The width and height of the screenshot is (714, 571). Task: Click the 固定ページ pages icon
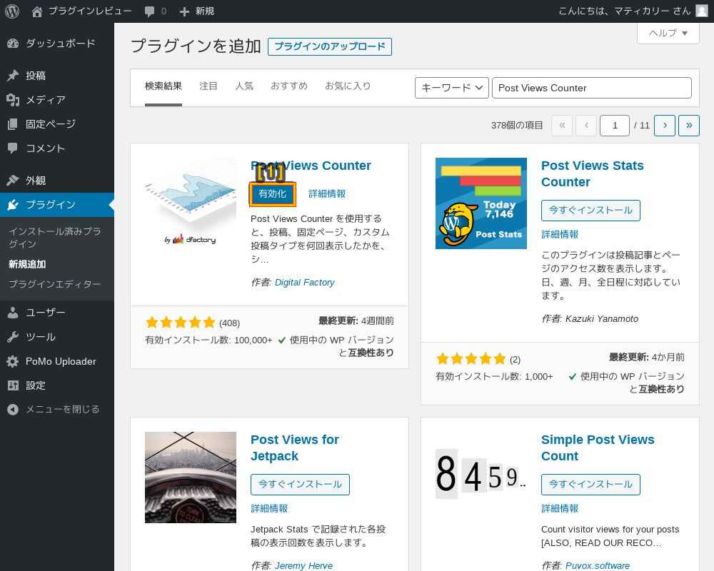[x=13, y=124]
